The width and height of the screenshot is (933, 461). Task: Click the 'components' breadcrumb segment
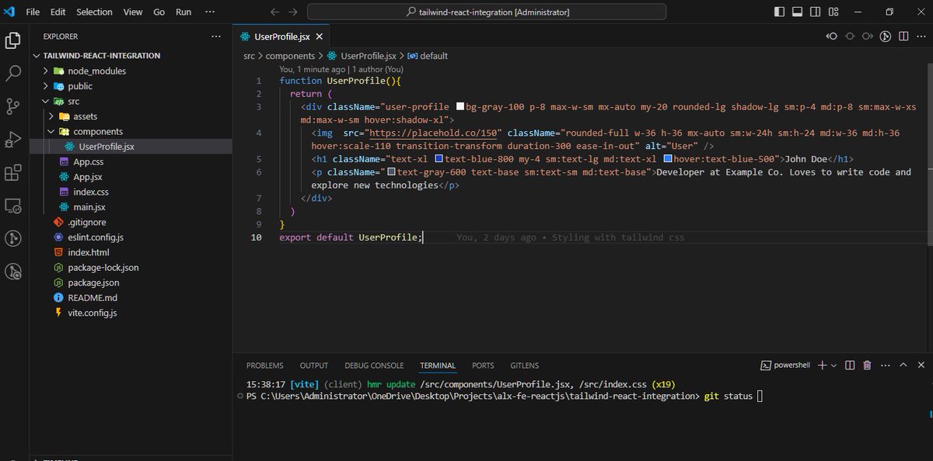(x=290, y=56)
